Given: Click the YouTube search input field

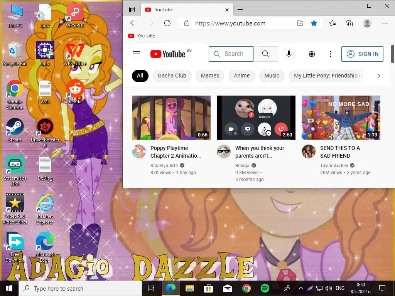Looking at the screenshot, I should coord(231,54).
